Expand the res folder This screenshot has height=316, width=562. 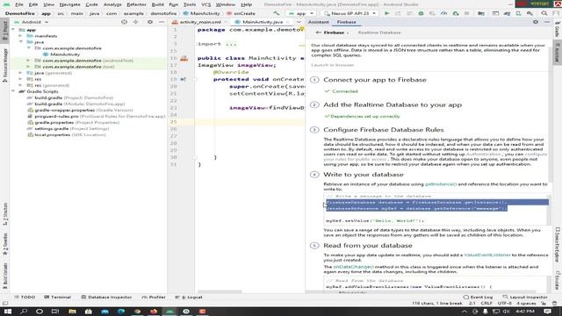(21, 79)
